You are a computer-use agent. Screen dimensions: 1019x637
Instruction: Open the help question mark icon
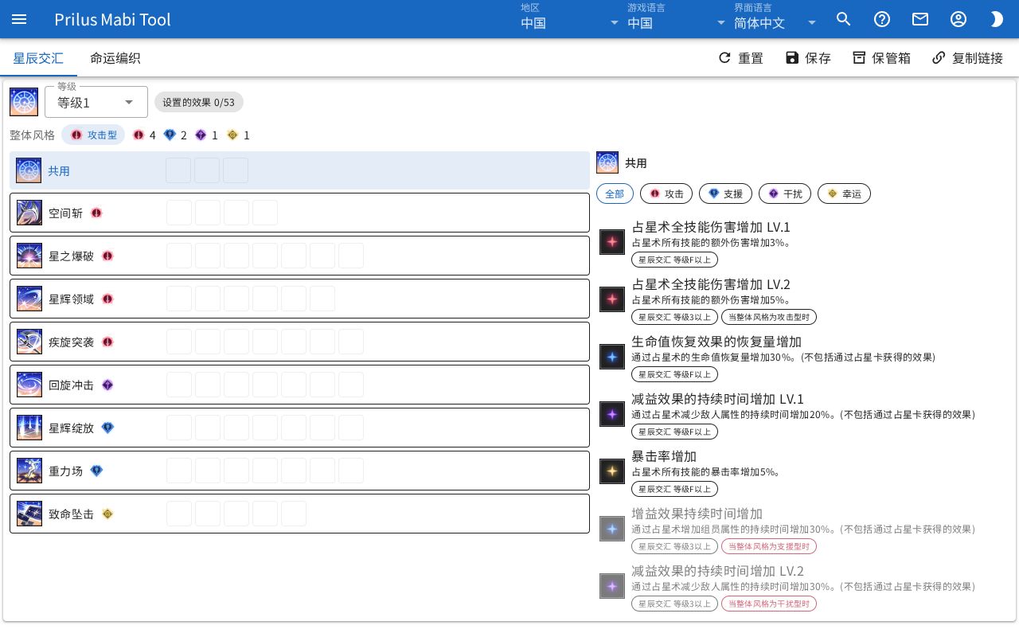(882, 19)
